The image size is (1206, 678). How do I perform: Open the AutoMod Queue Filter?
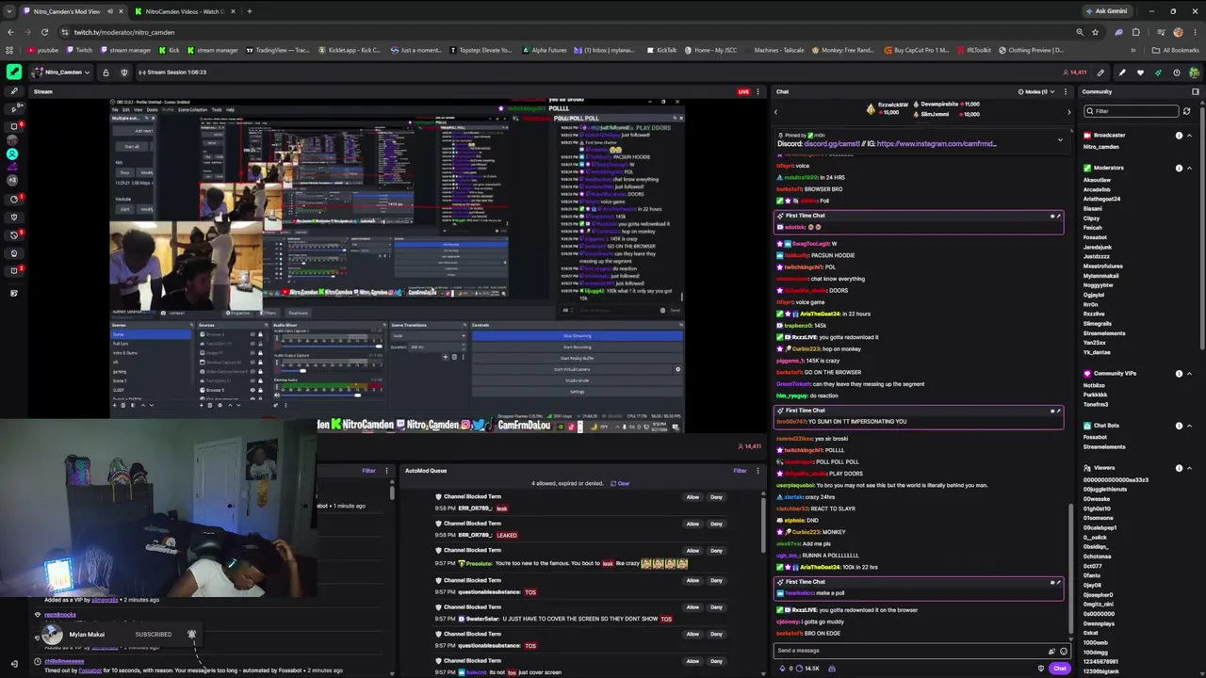[x=740, y=471]
